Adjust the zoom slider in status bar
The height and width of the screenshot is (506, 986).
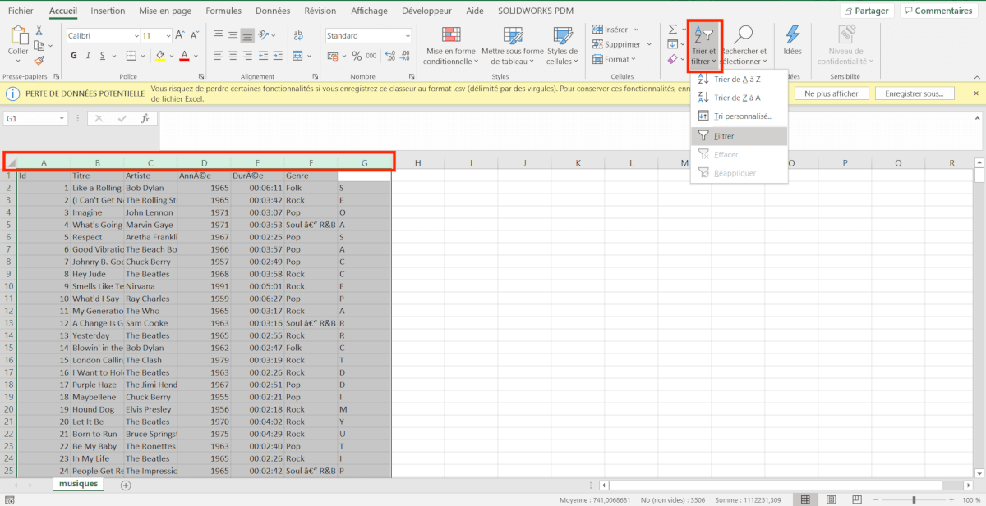[x=915, y=499]
